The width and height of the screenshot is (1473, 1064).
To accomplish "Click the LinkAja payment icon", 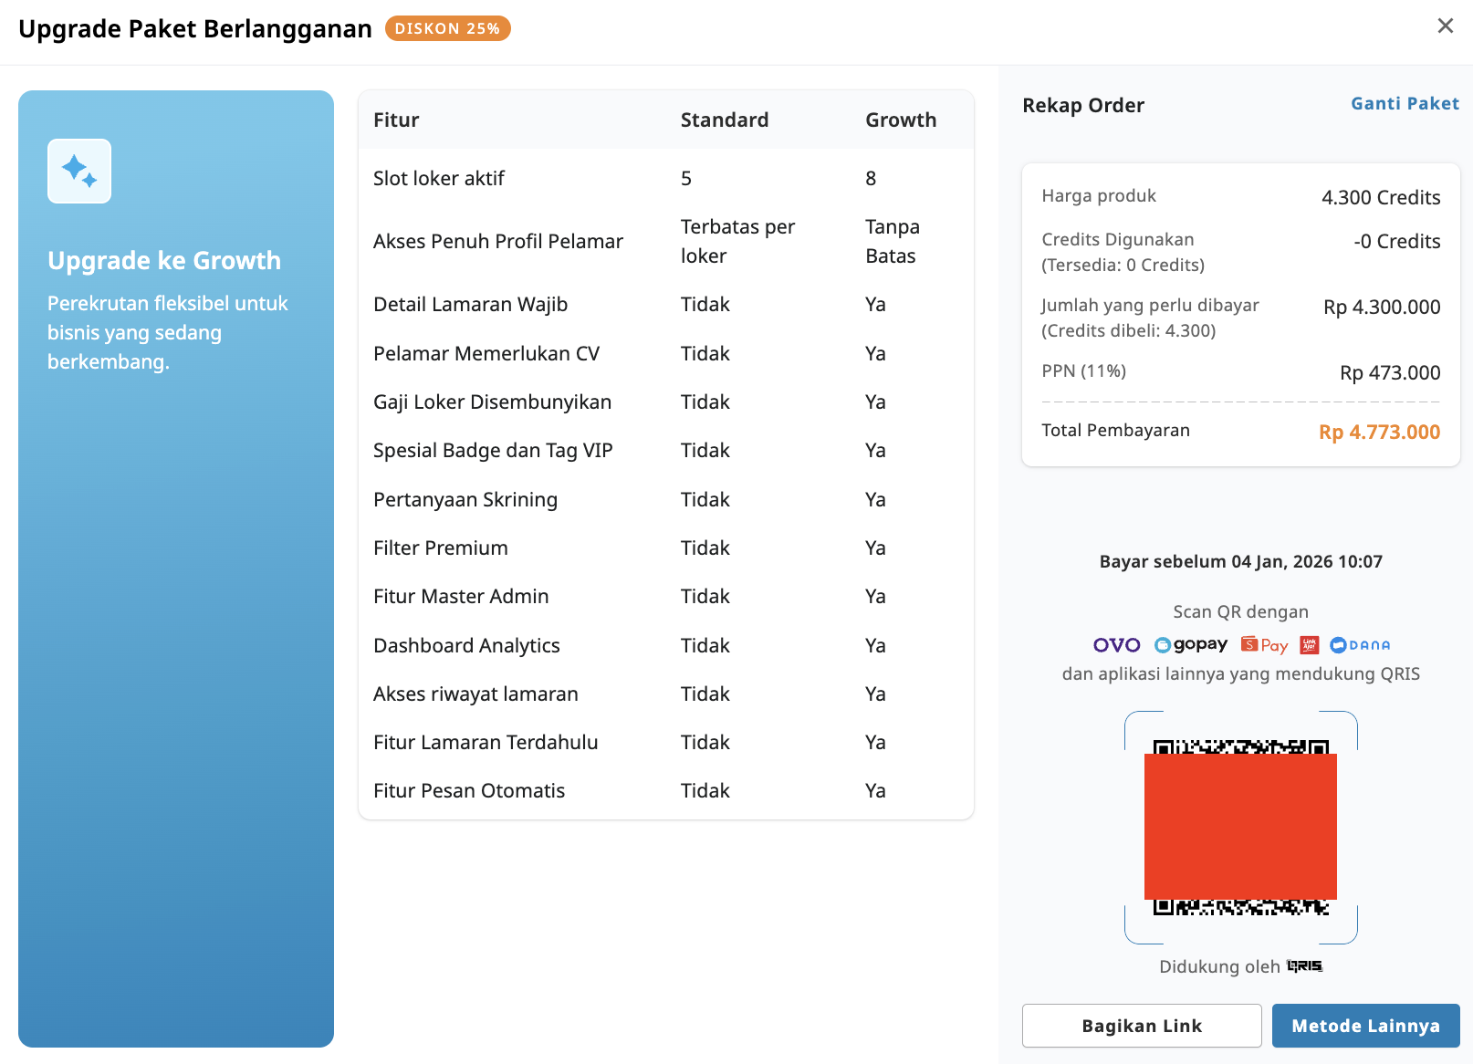I will (1309, 644).
